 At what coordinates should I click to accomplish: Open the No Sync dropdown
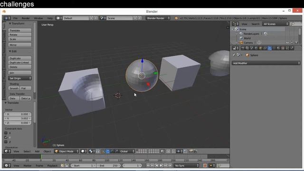coord(187,165)
